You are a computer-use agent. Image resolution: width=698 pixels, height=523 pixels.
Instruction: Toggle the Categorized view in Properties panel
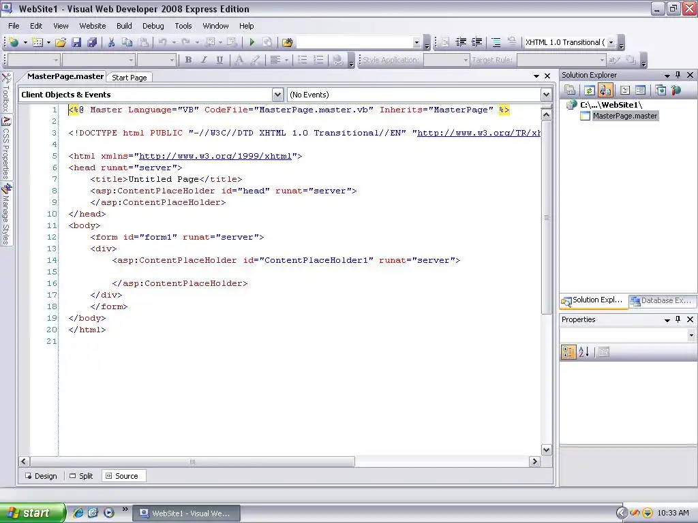click(x=568, y=352)
